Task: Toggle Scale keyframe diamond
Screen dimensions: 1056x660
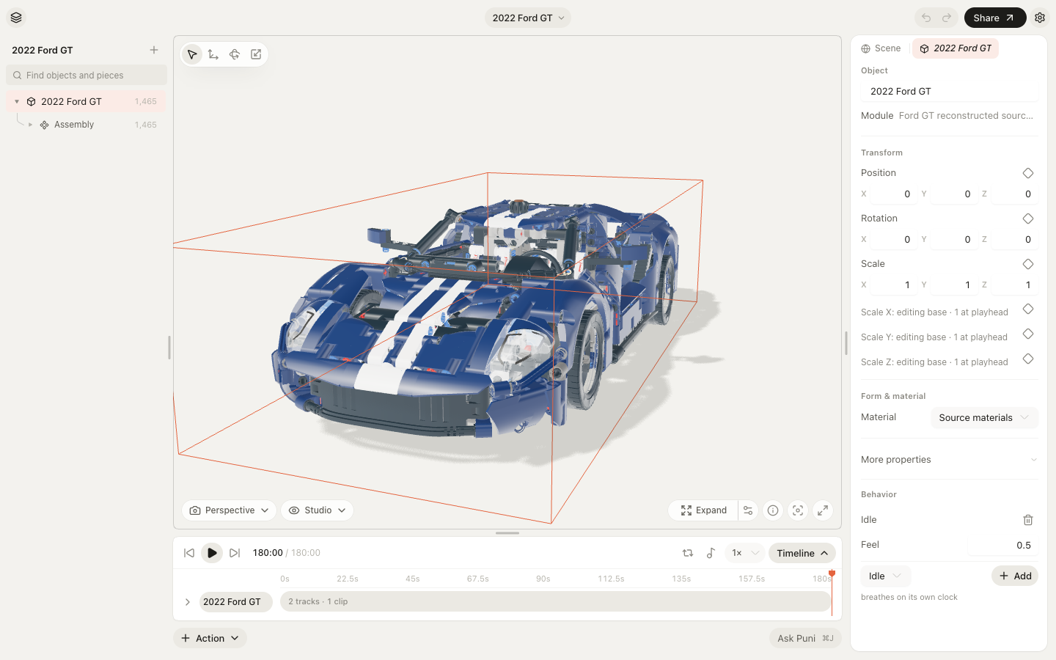Action: point(1028,264)
